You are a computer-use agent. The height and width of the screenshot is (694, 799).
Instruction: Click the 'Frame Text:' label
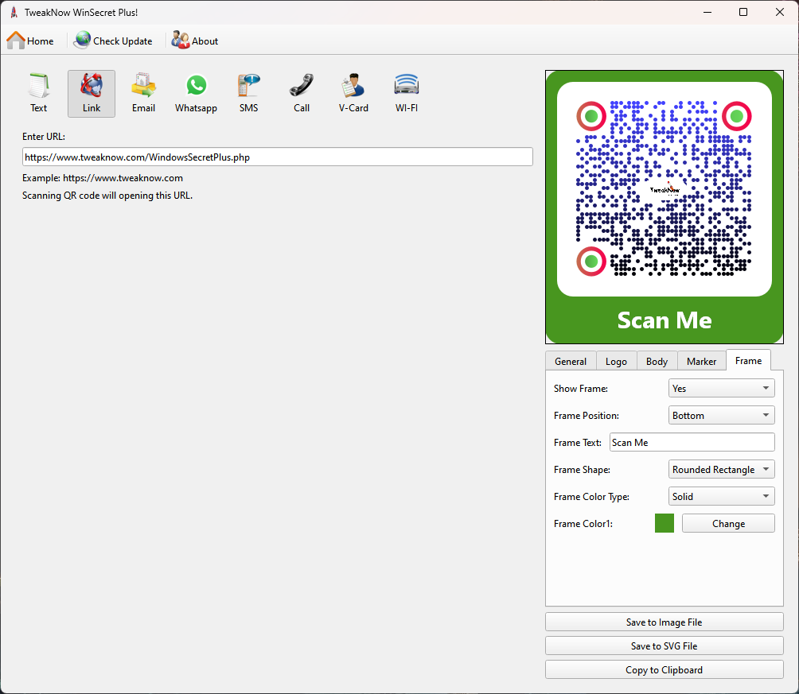577,443
